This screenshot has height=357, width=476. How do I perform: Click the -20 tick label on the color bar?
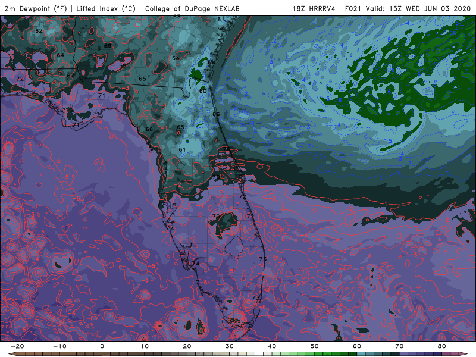pos(17,346)
